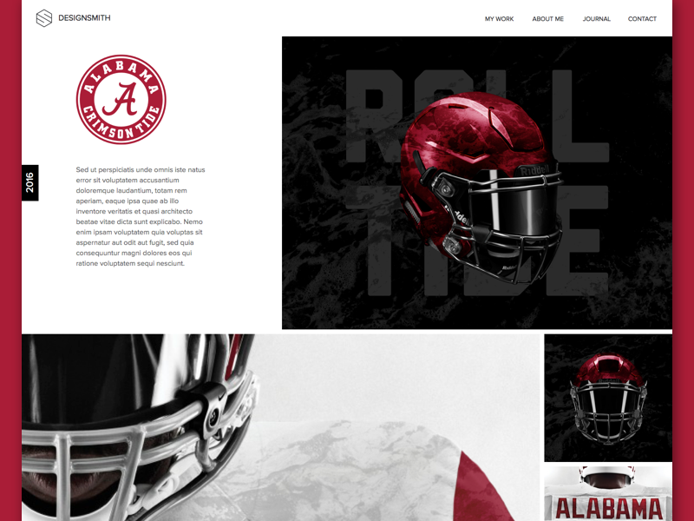Open the ALABAMA jersey thumbnail
Image resolution: width=694 pixels, height=521 pixels.
coord(608,493)
